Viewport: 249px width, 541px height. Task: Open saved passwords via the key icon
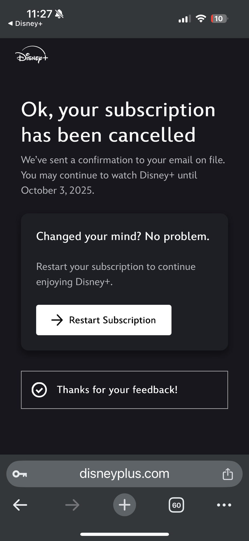pos(20,474)
